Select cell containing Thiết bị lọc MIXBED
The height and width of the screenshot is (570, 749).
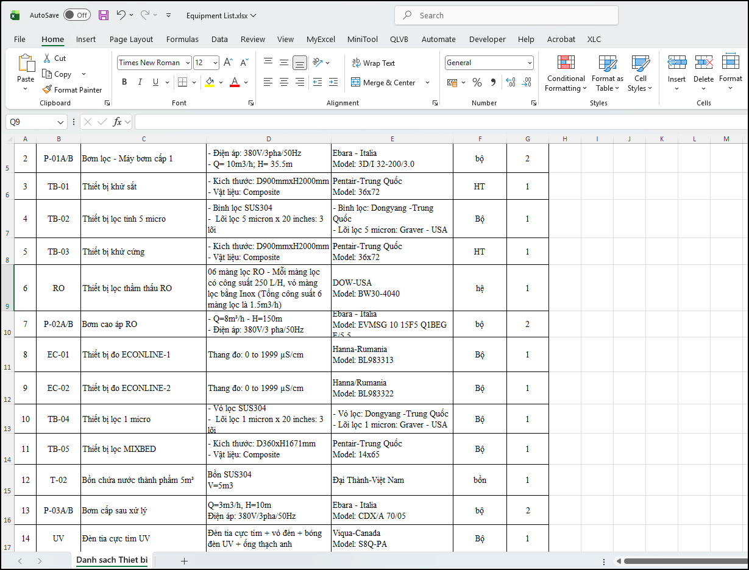143,449
